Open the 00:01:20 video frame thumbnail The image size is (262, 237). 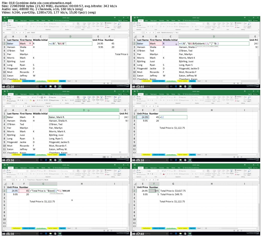click(66, 52)
